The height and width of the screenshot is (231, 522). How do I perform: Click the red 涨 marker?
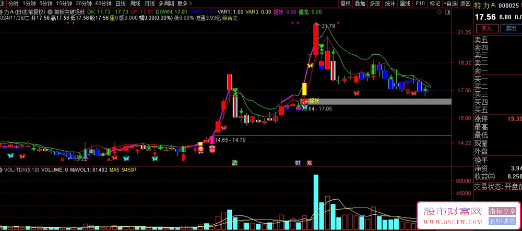pos(309,163)
